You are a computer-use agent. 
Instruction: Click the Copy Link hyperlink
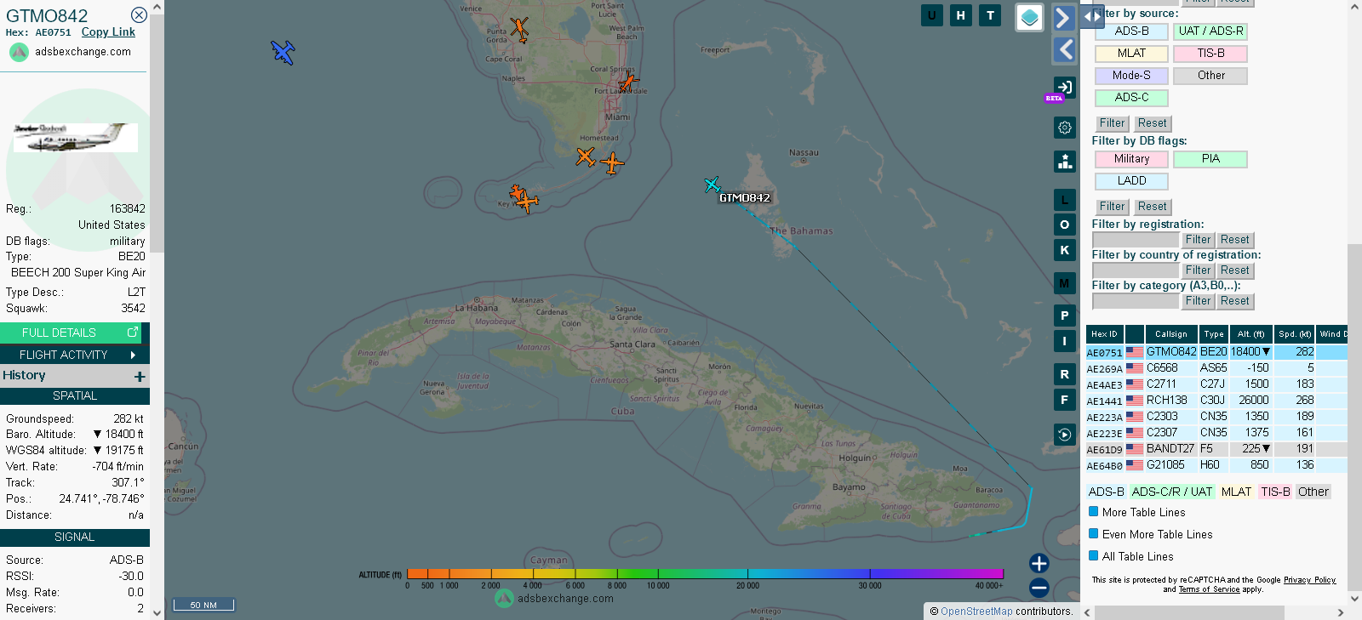[x=108, y=32]
